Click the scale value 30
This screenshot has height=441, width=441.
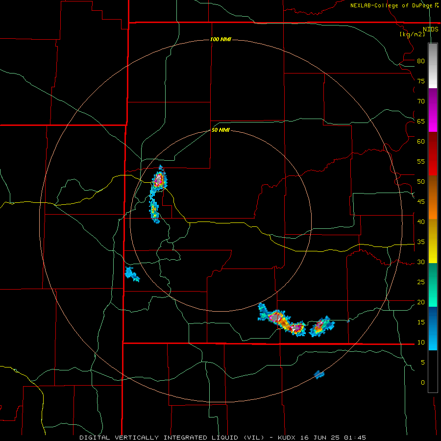(421, 262)
